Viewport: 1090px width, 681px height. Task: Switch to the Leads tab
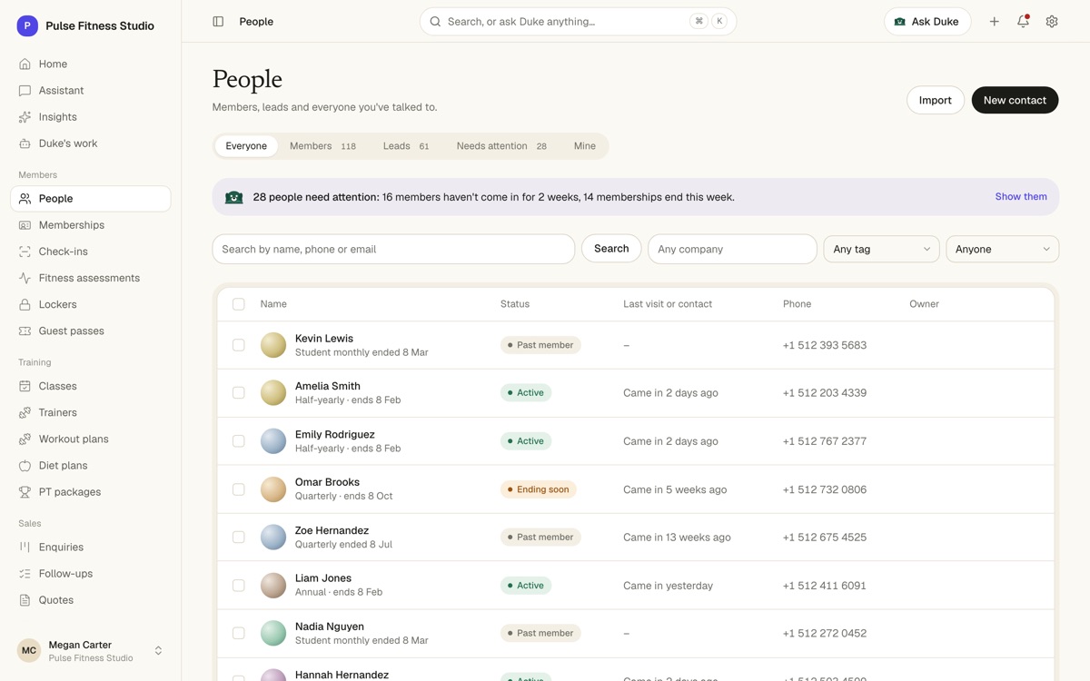pos(406,146)
